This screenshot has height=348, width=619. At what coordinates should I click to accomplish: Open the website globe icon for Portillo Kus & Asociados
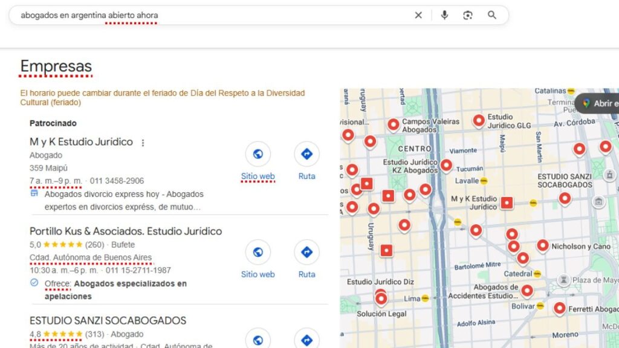click(x=258, y=252)
